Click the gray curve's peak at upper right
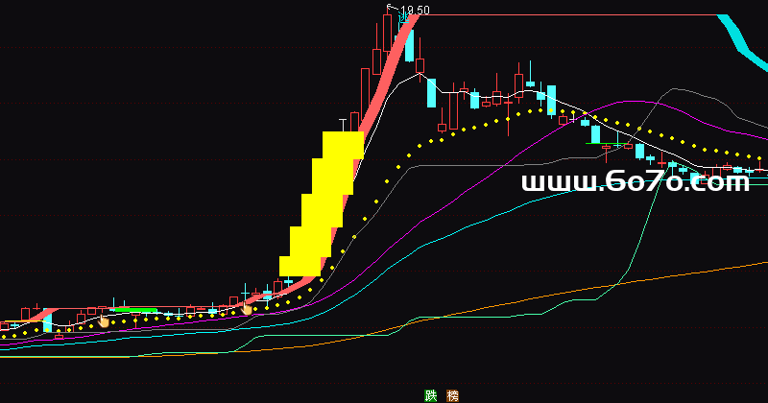 (x=672, y=90)
